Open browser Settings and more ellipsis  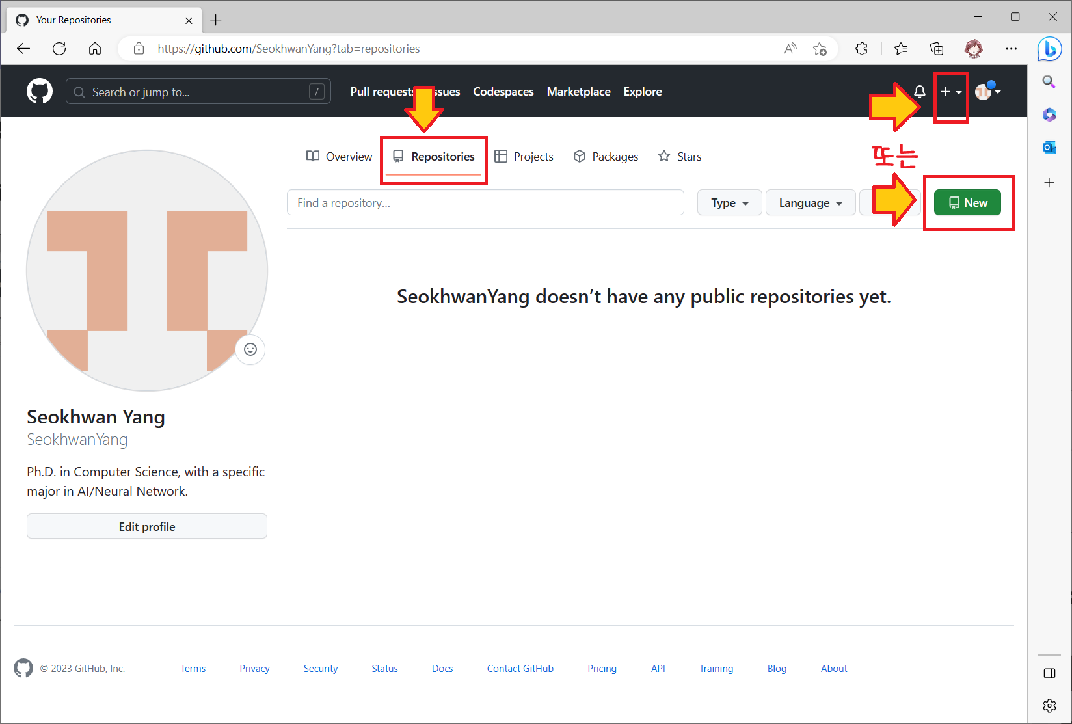1011,49
